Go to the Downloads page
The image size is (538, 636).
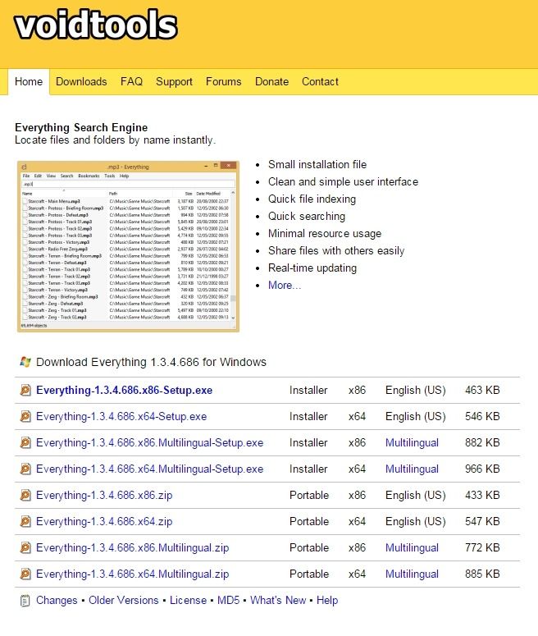click(81, 81)
